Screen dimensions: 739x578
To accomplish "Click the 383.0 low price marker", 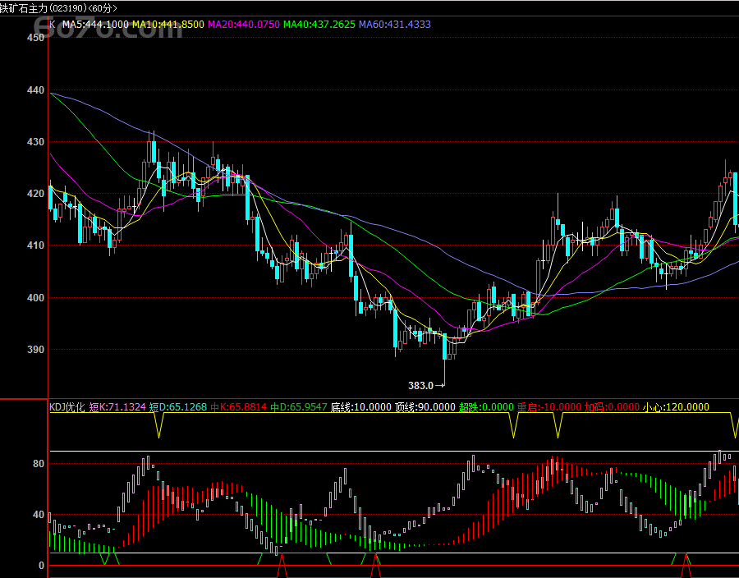I will (x=420, y=384).
